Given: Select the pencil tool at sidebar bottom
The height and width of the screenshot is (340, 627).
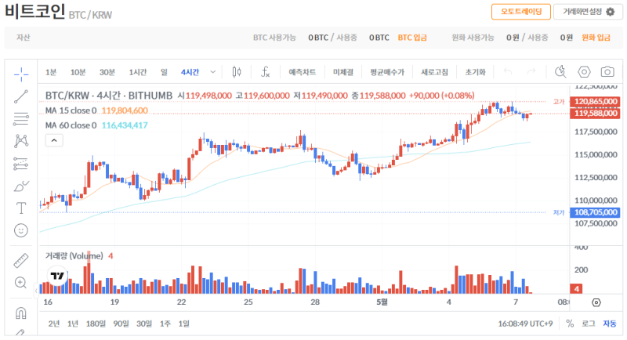Looking at the screenshot, I should pyautogui.click(x=20, y=332).
